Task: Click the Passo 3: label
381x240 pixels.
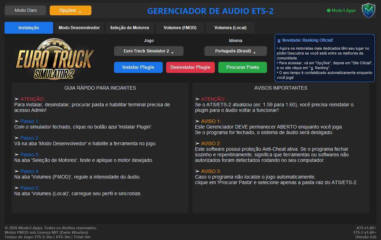Action: [30, 155]
